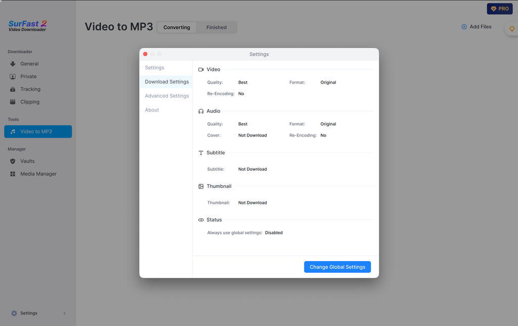Click the Subtitle value Not Download
The width and height of the screenshot is (518, 326).
click(x=252, y=169)
